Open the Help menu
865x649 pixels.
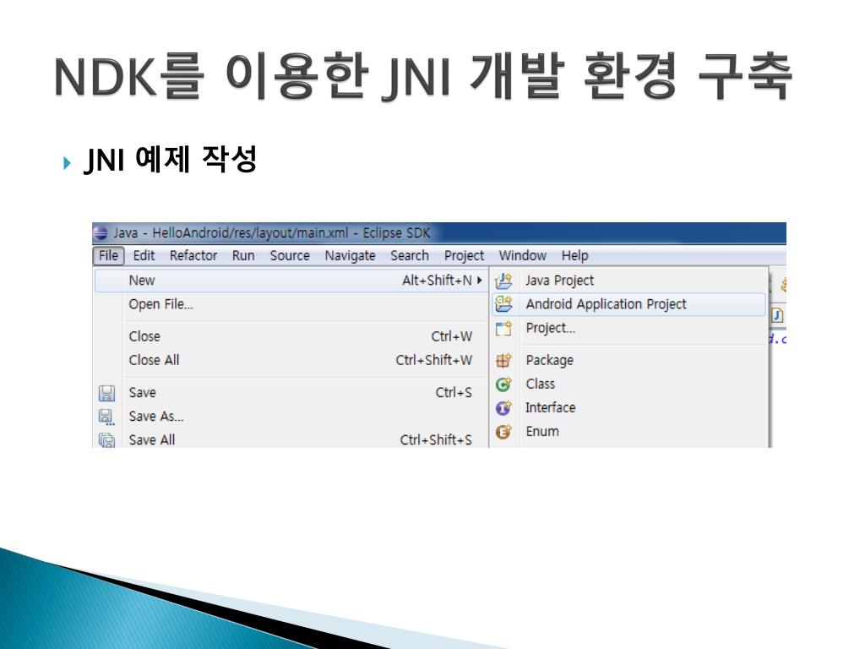574,255
